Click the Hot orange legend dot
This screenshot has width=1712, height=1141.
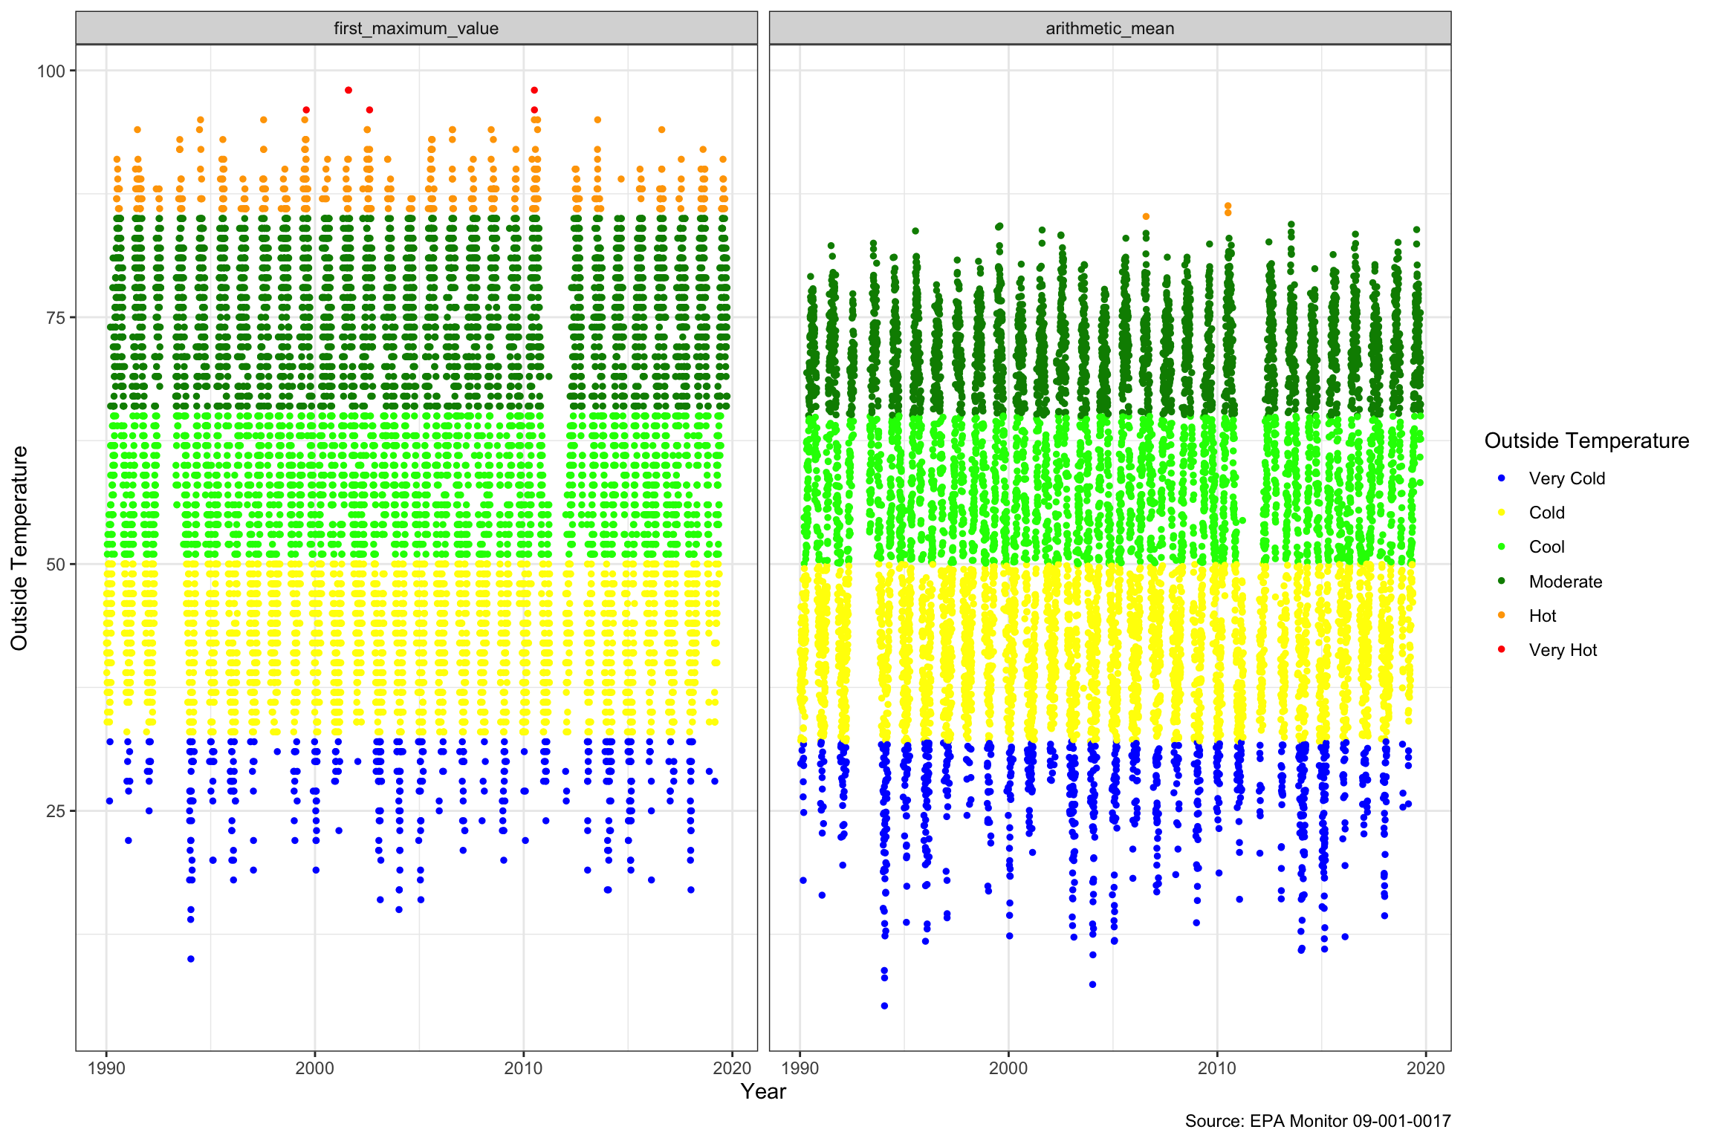click(1502, 615)
